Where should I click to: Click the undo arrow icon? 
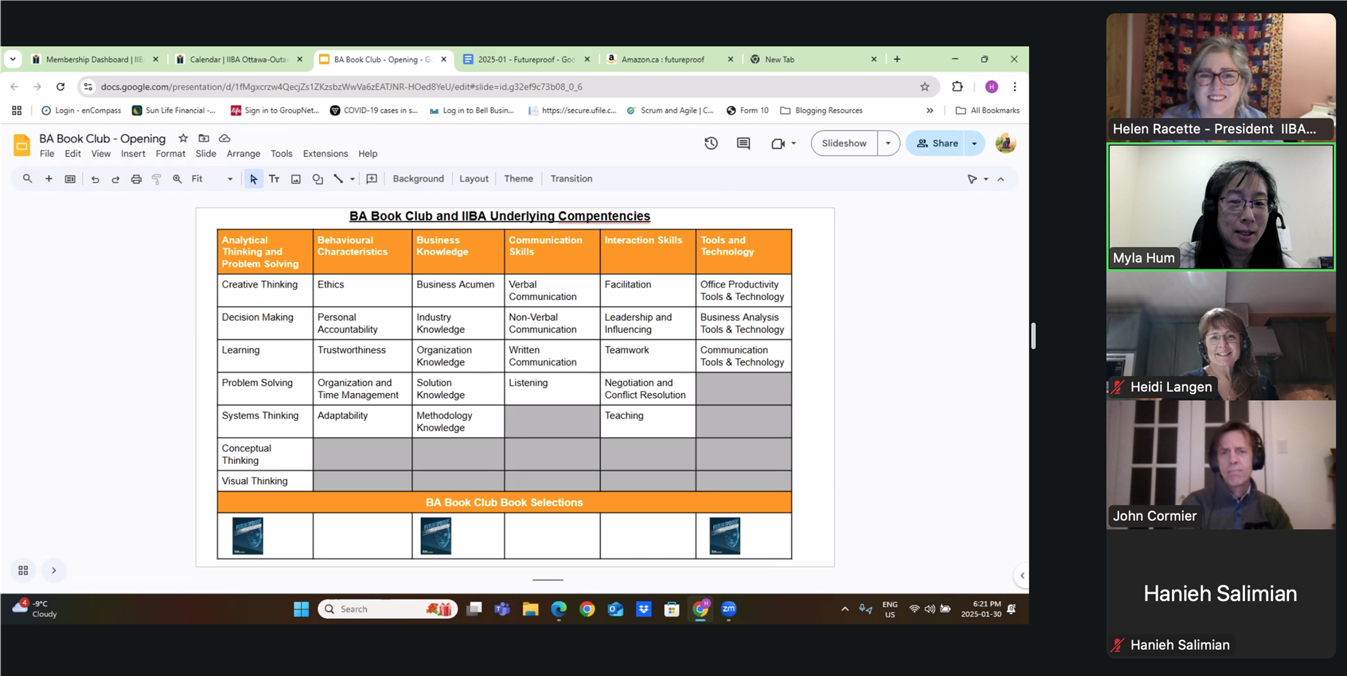[95, 179]
